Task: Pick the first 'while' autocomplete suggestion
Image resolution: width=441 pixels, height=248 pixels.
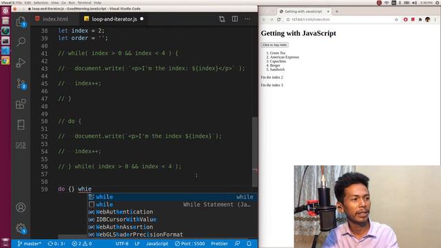Action: (x=172, y=197)
